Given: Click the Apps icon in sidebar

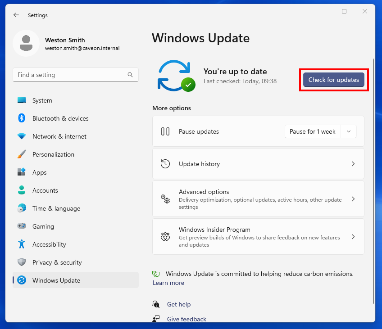Looking at the screenshot, I should click(22, 172).
